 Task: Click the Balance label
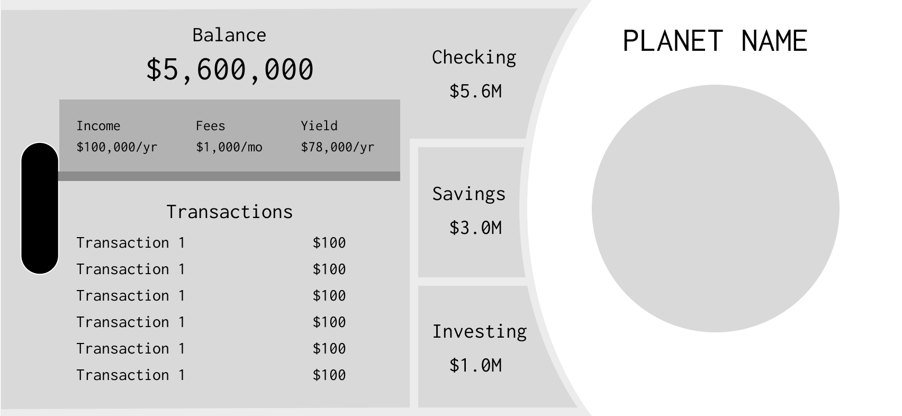[229, 35]
